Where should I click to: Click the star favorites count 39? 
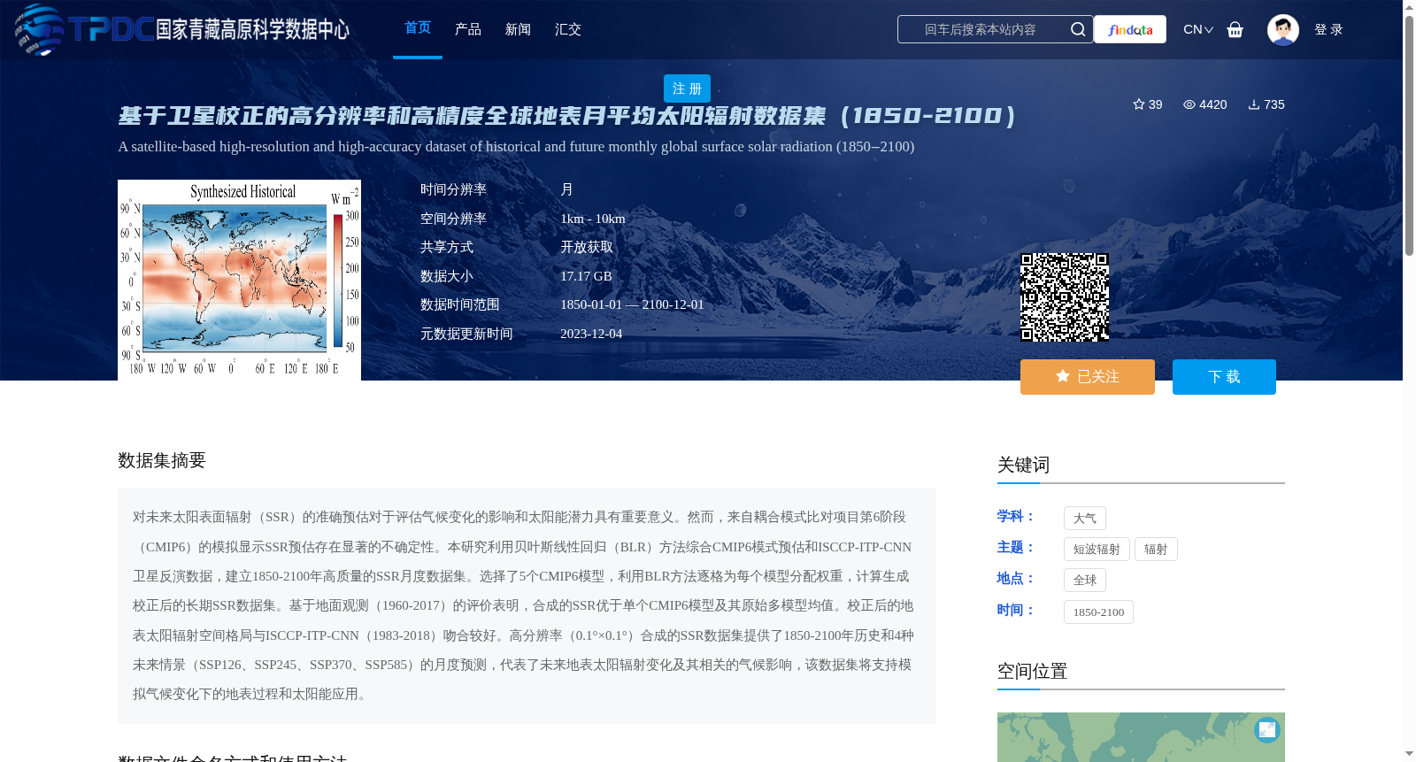click(1148, 104)
